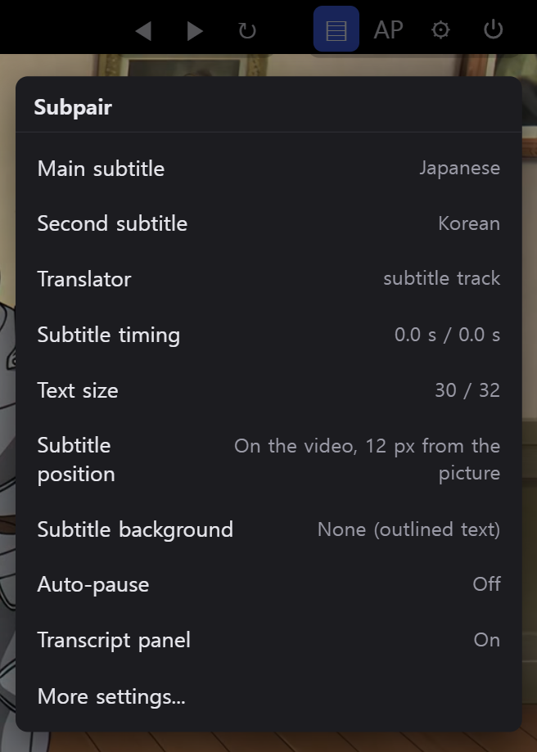Toggle the Transcript panel menu row

coord(268,640)
